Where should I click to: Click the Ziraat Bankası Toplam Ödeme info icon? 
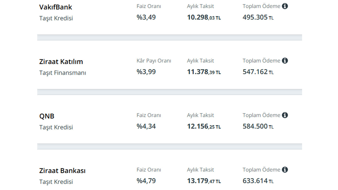pyautogui.click(x=285, y=170)
